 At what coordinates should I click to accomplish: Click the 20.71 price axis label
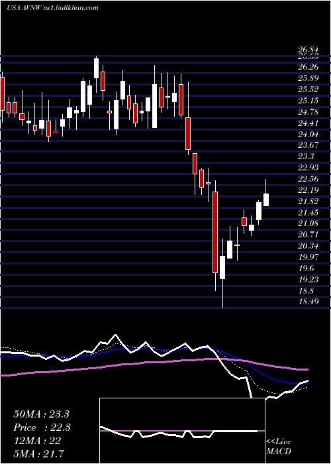tap(308, 235)
